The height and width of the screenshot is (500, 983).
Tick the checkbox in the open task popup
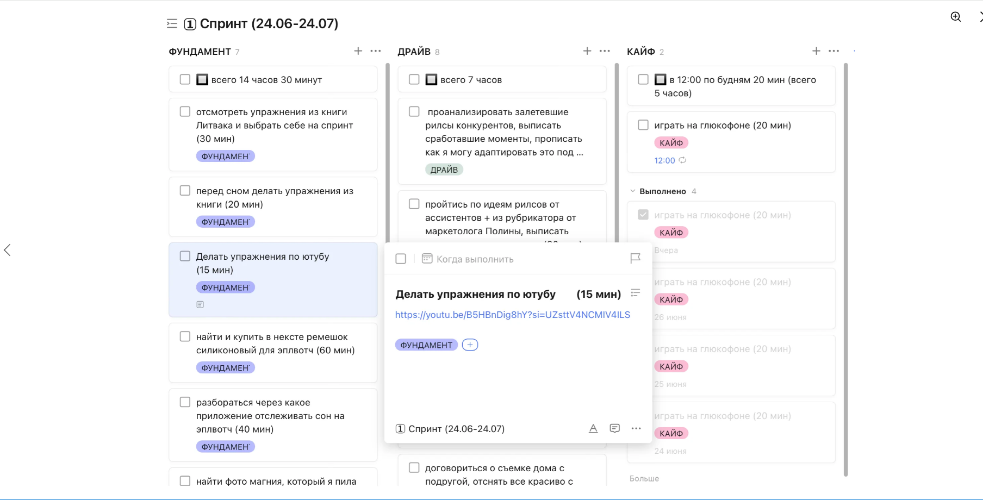401,259
